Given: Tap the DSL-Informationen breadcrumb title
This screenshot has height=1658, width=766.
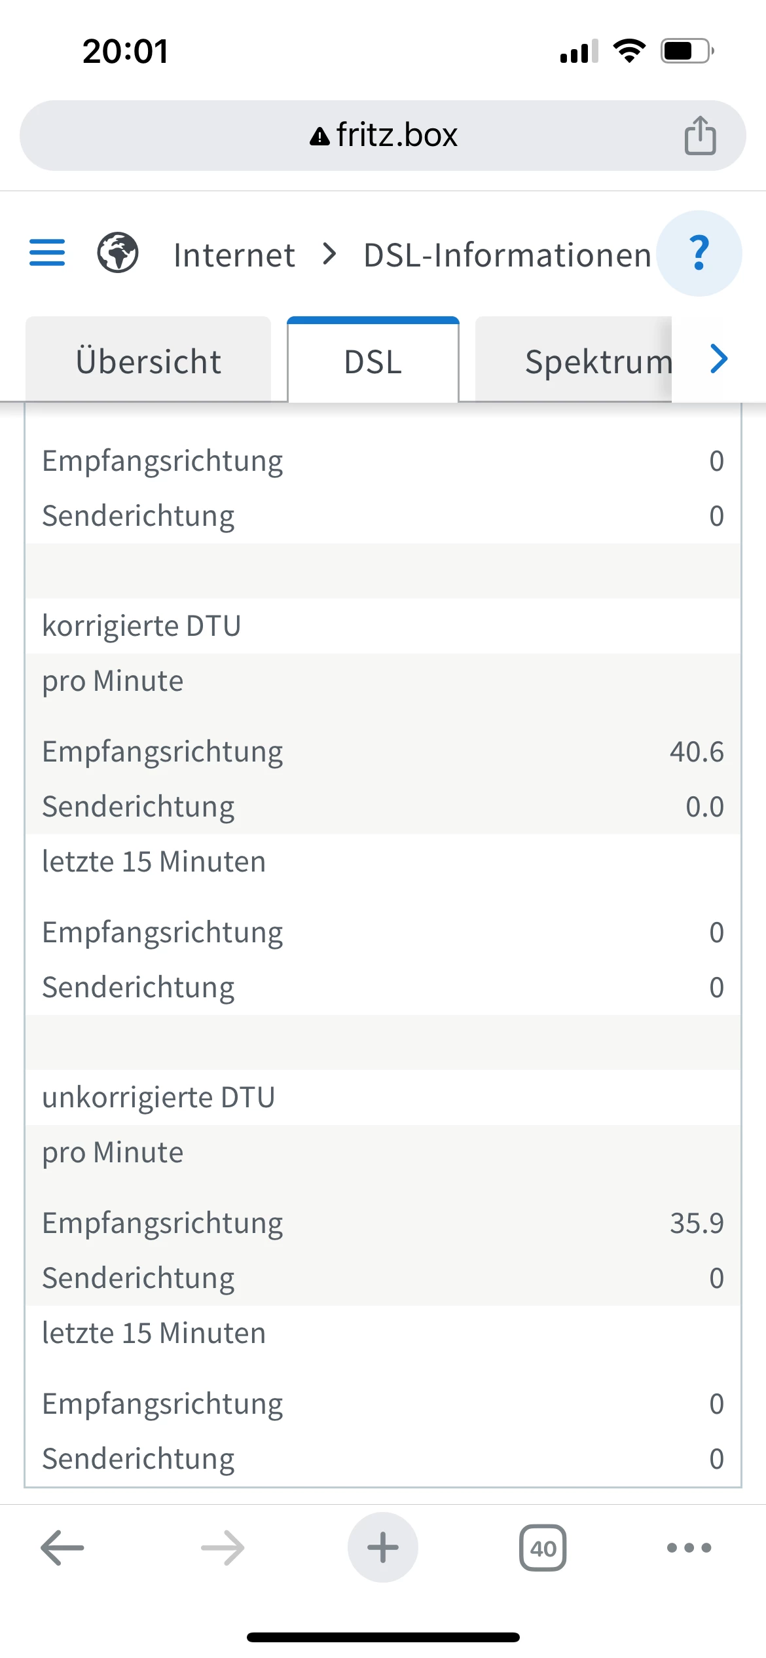Looking at the screenshot, I should [507, 255].
